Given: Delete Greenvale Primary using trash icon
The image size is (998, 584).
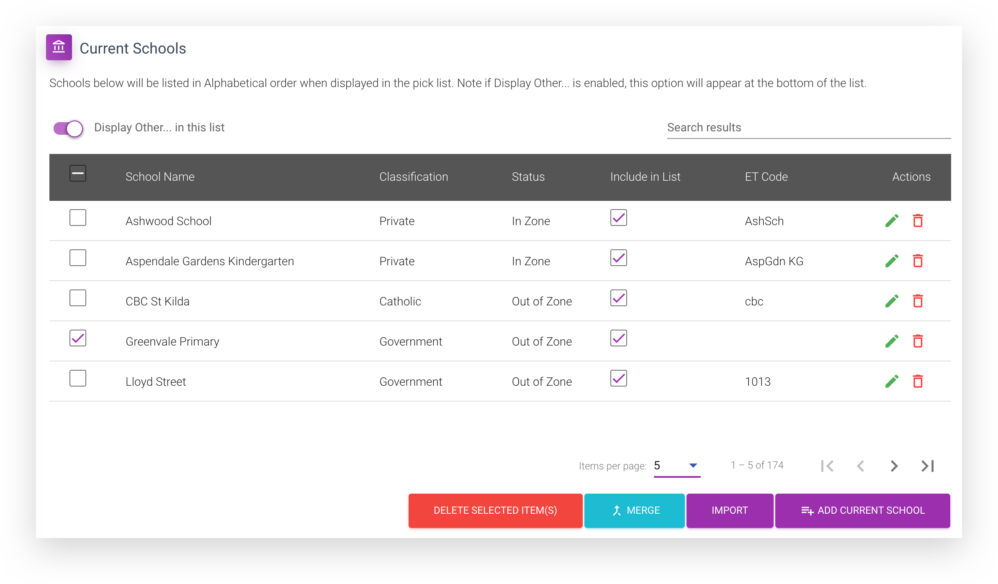Looking at the screenshot, I should pyautogui.click(x=918, y=341).
